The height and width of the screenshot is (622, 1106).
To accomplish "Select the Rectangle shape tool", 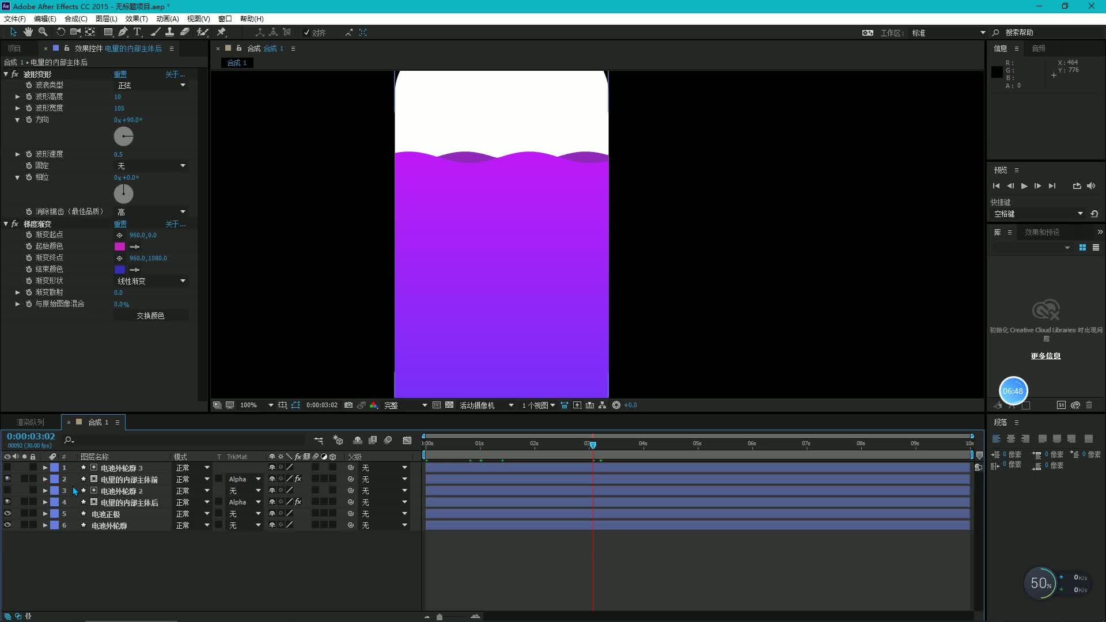I will [108, 32].
